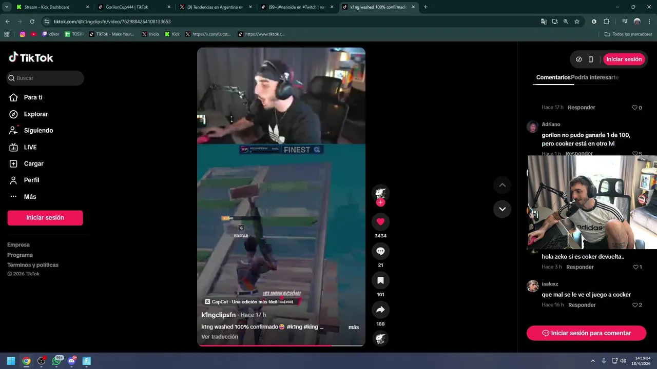
Task: Save video with the bookmark icon
Action: [380, 280]
